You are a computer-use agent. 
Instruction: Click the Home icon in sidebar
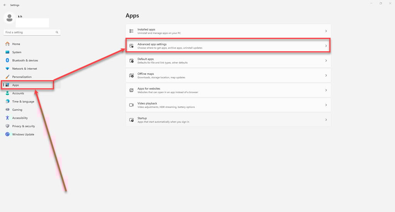point(7,44)
